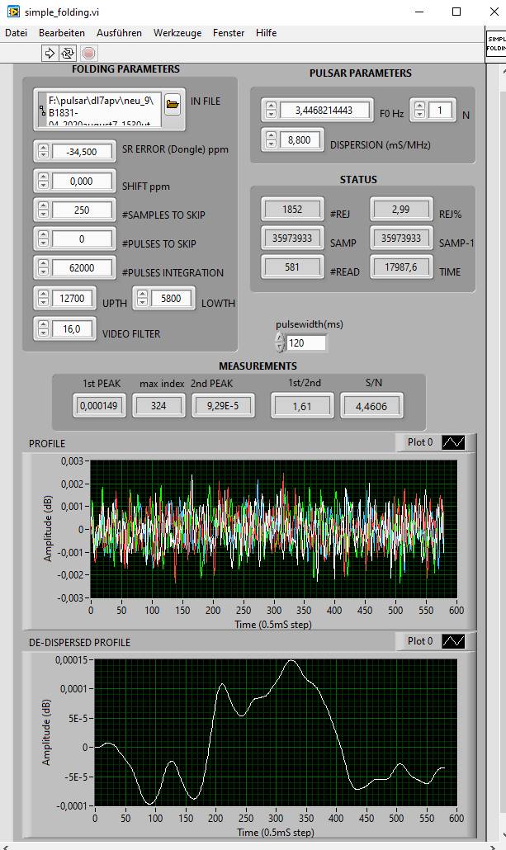506x850 pixels.
Task: Click the #PULSES TO SKIP stepper
Action: (44, 239)
